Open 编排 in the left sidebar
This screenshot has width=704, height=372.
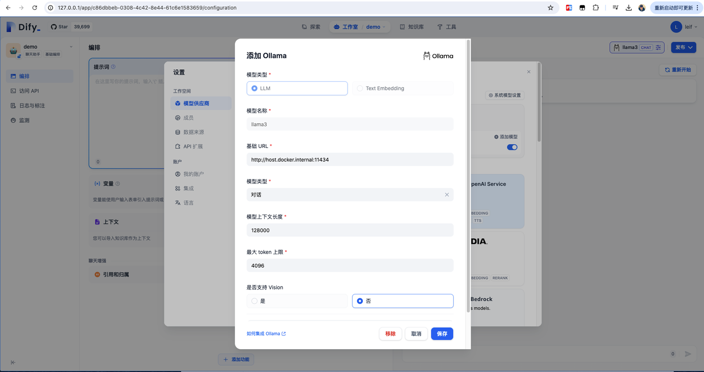pos(40,76)
